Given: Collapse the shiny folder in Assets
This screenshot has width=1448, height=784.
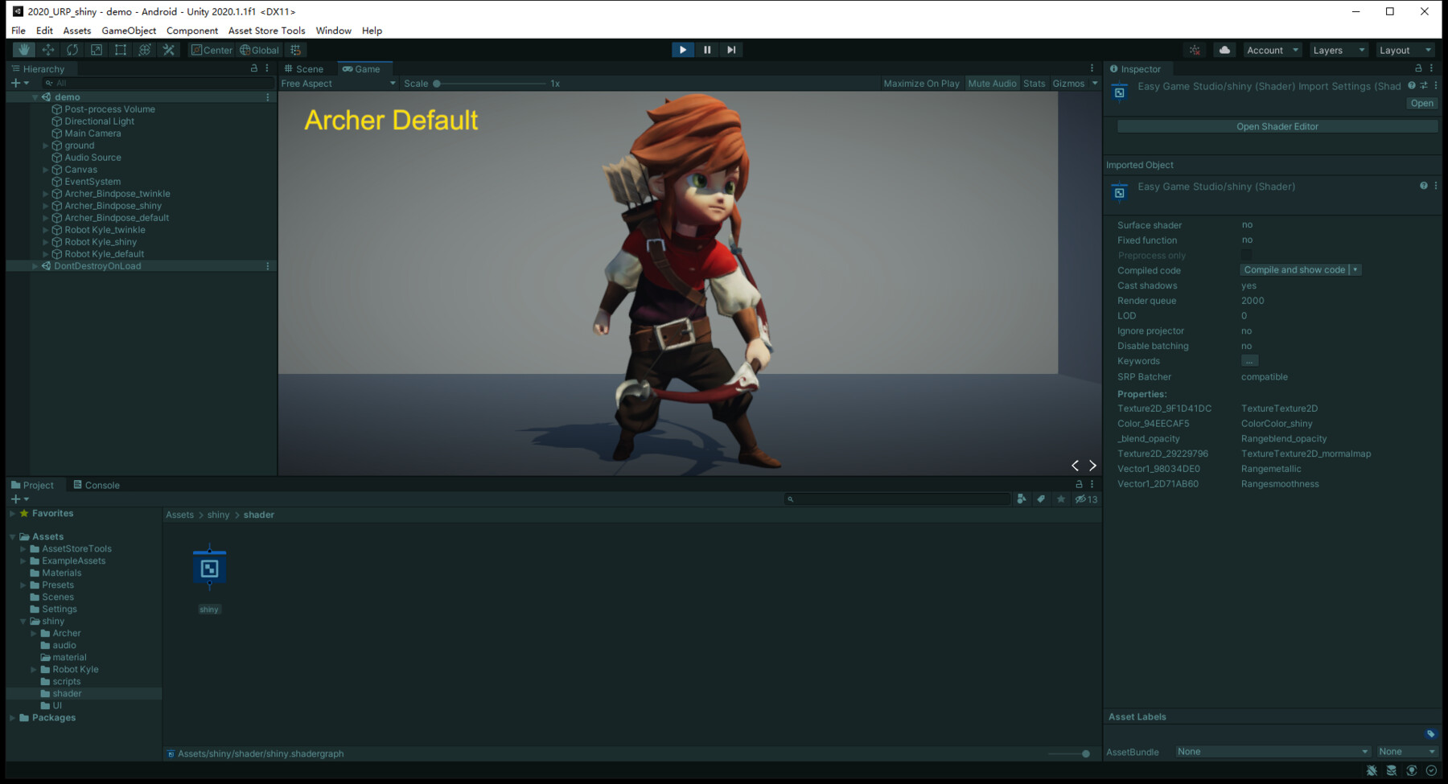Looking at the screenshot, I should [23, 621].
